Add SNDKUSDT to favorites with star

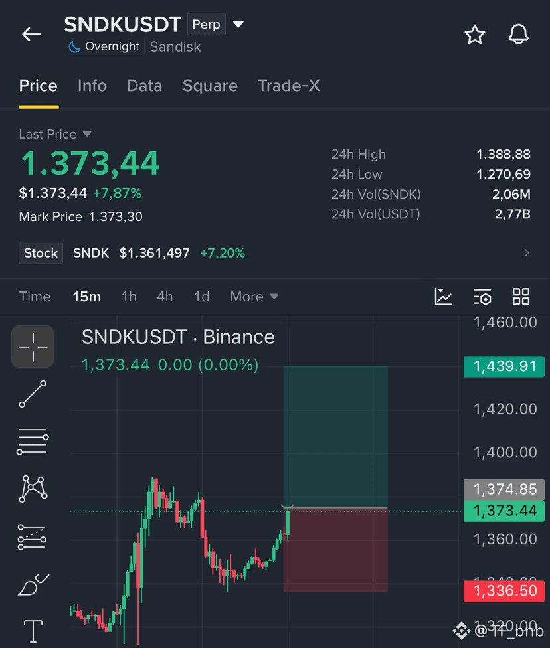pos(474,35)
